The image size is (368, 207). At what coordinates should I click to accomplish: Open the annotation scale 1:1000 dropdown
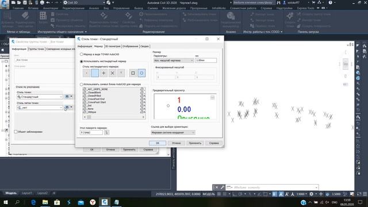coord(301,194)
